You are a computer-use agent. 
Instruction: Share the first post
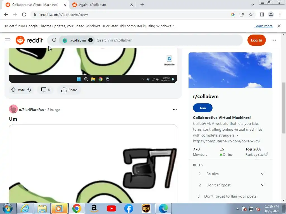(69, 90)
